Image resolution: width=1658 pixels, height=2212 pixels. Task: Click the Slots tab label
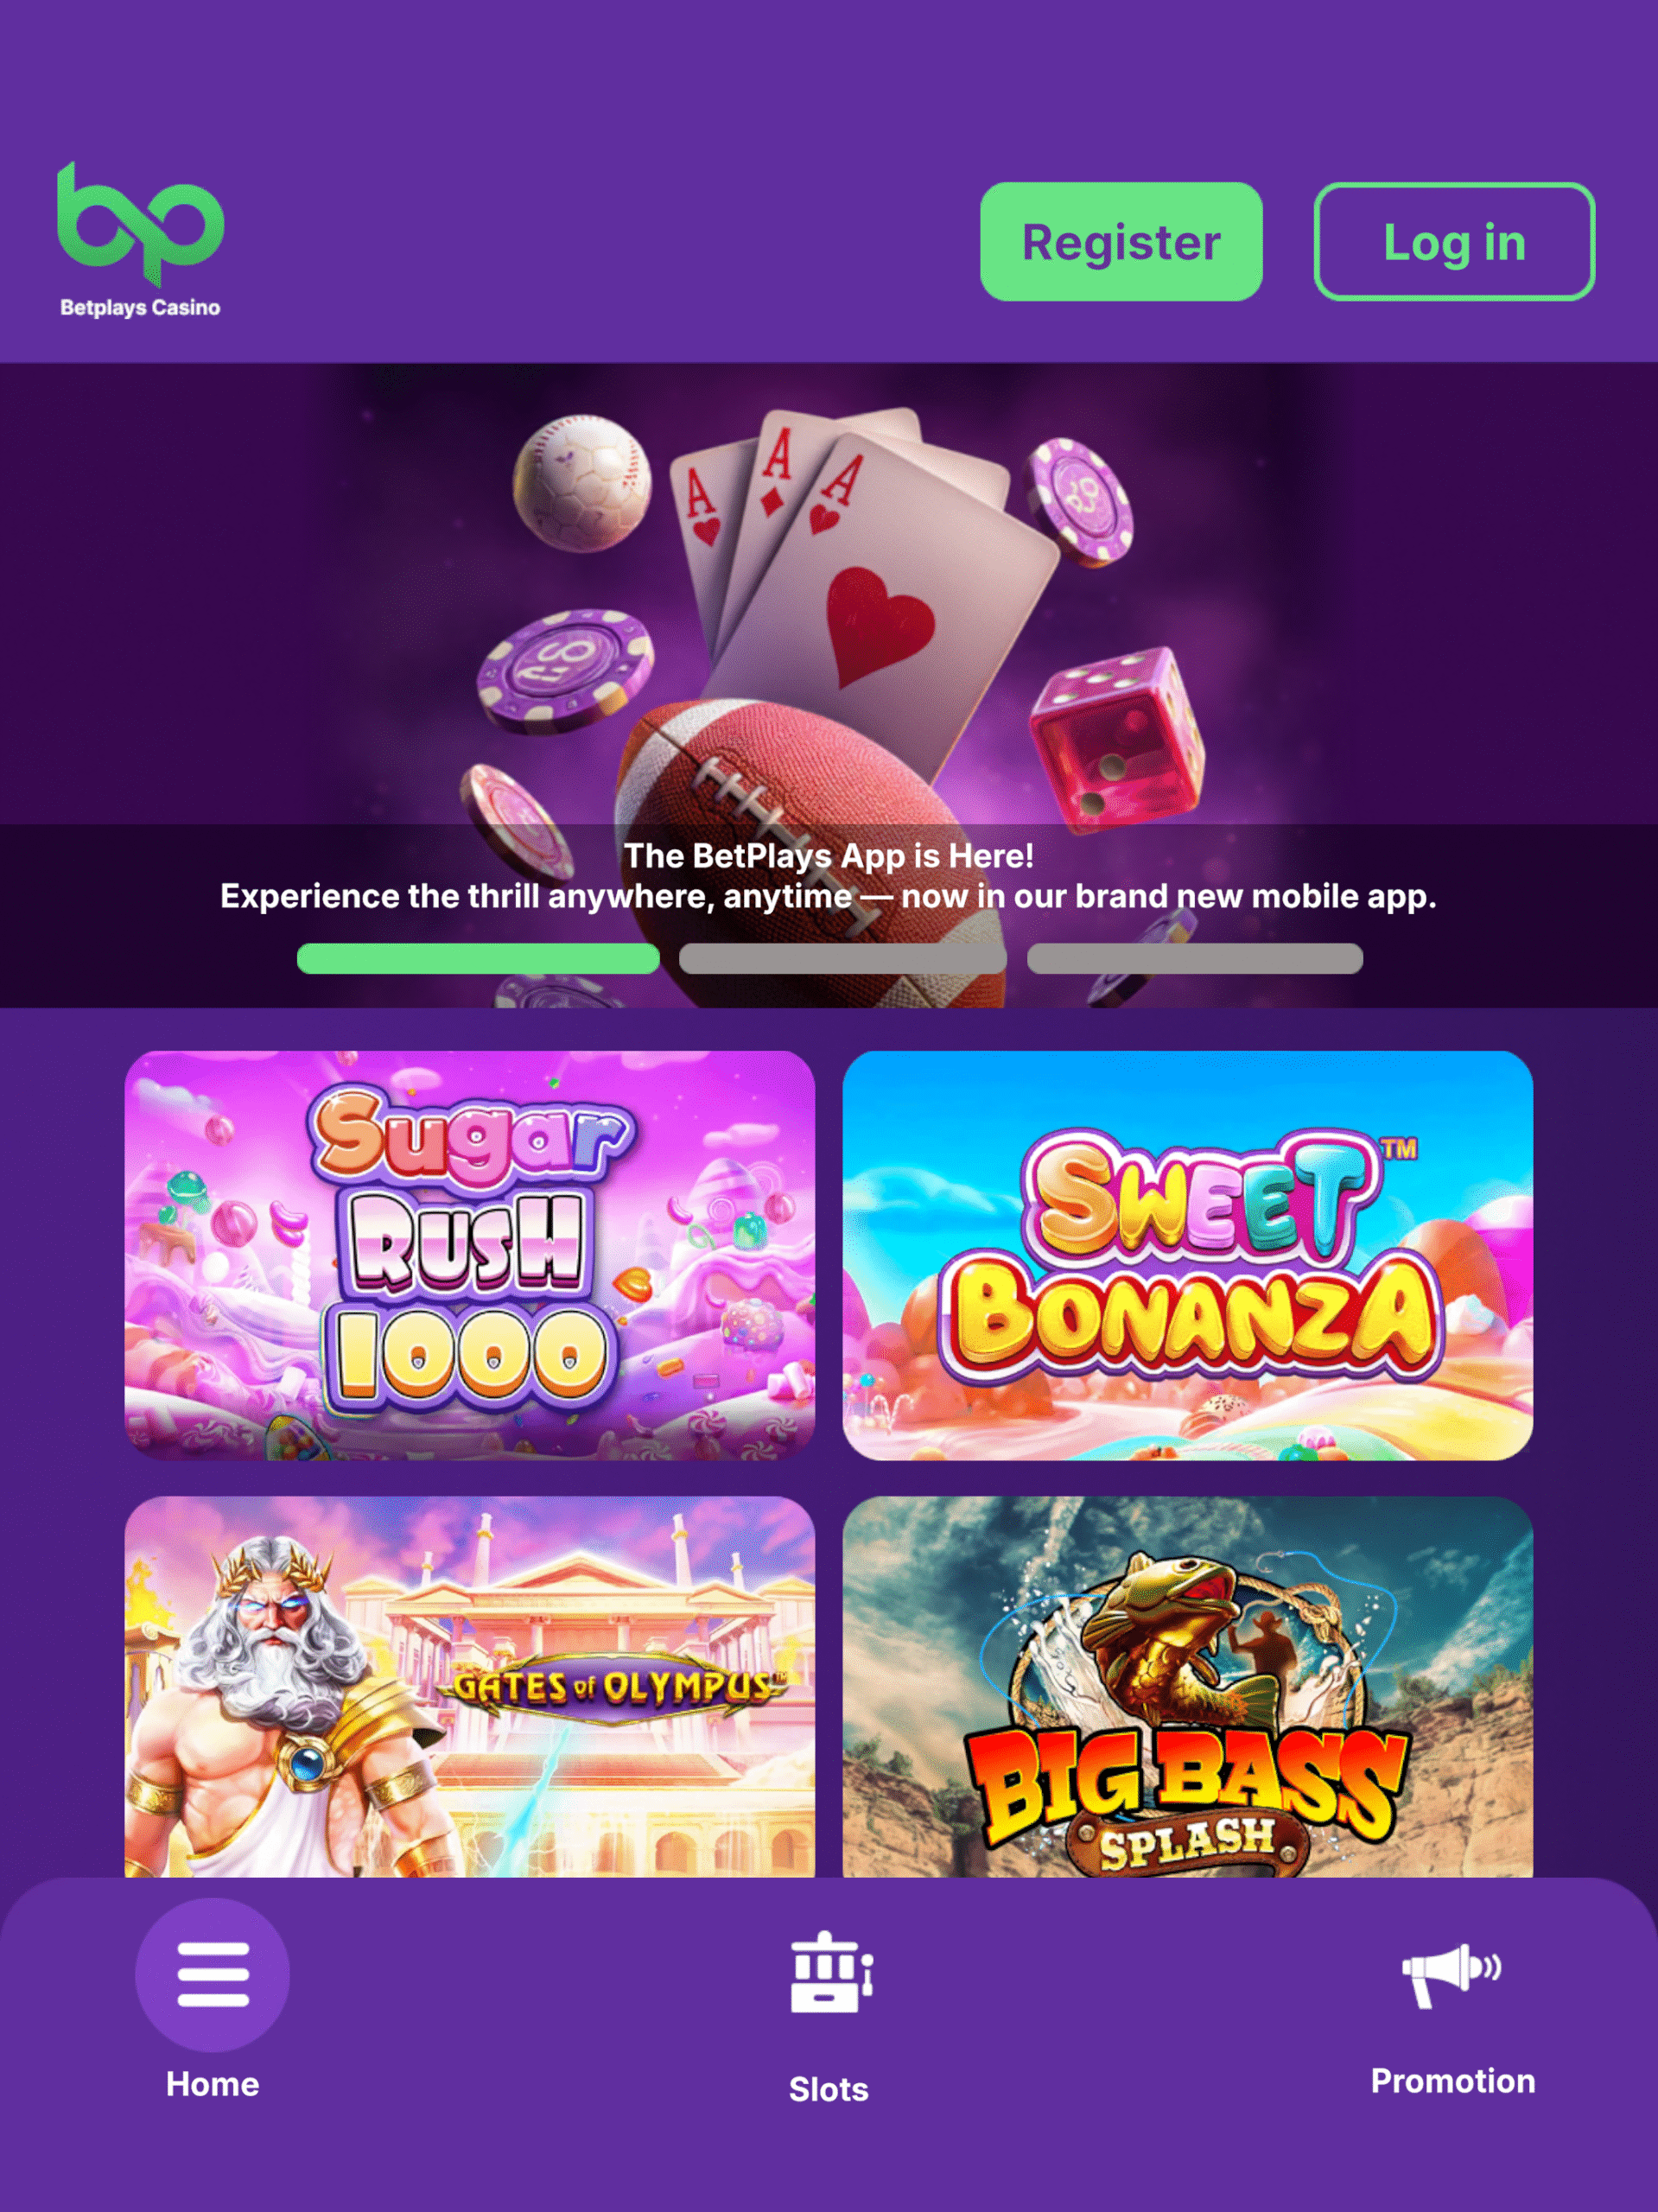829,2089
